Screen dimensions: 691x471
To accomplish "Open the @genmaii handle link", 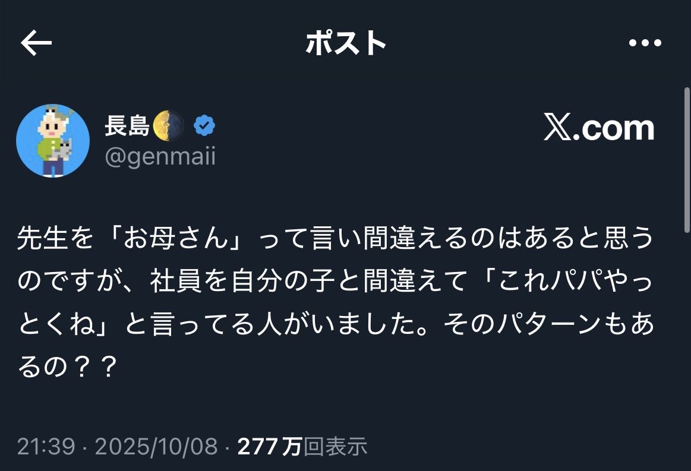I will [160, 156].
